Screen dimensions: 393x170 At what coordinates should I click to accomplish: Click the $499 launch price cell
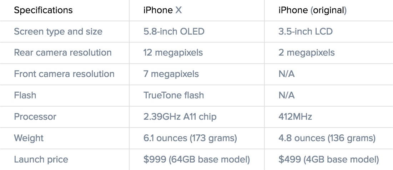328,159
